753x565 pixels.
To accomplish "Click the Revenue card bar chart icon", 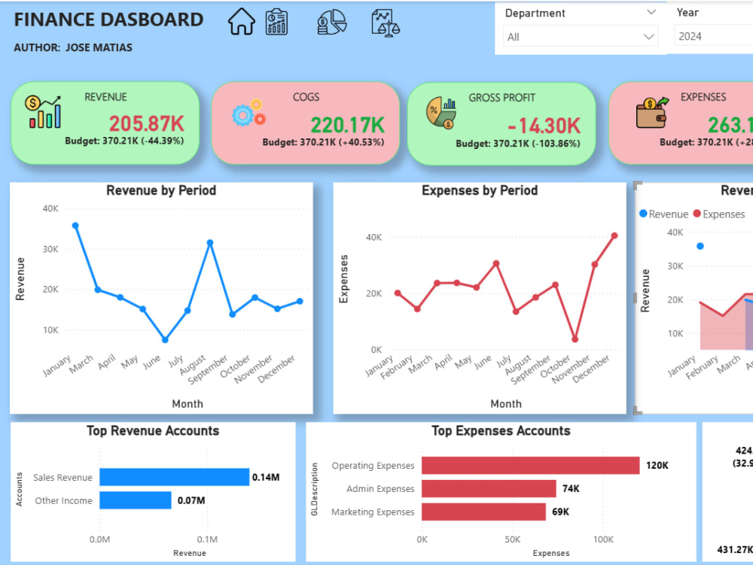I will click(x=43, y=112).
